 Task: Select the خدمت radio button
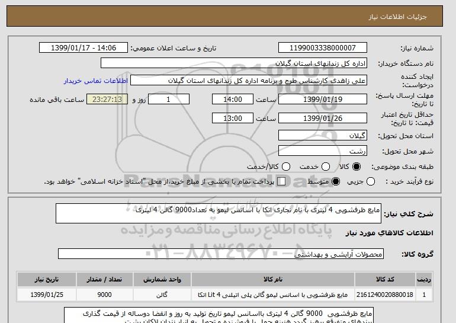click(x=326, y=167)
